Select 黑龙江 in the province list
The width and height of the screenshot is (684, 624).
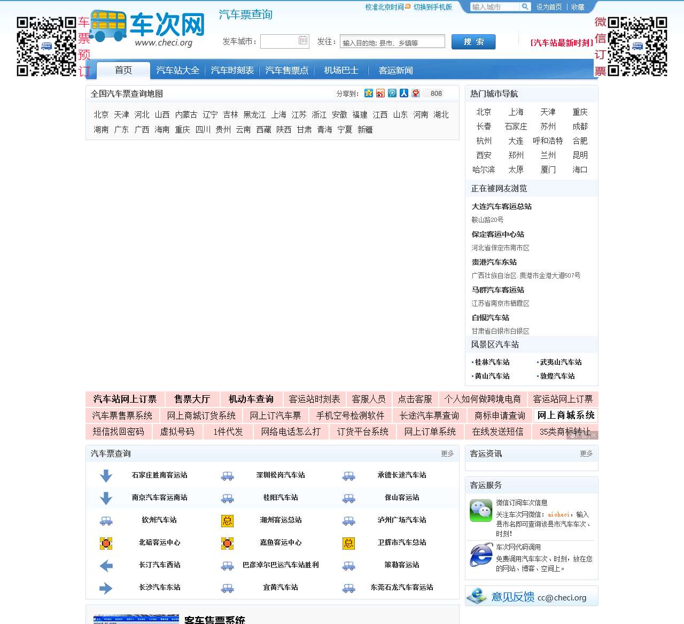click(254, 114)
